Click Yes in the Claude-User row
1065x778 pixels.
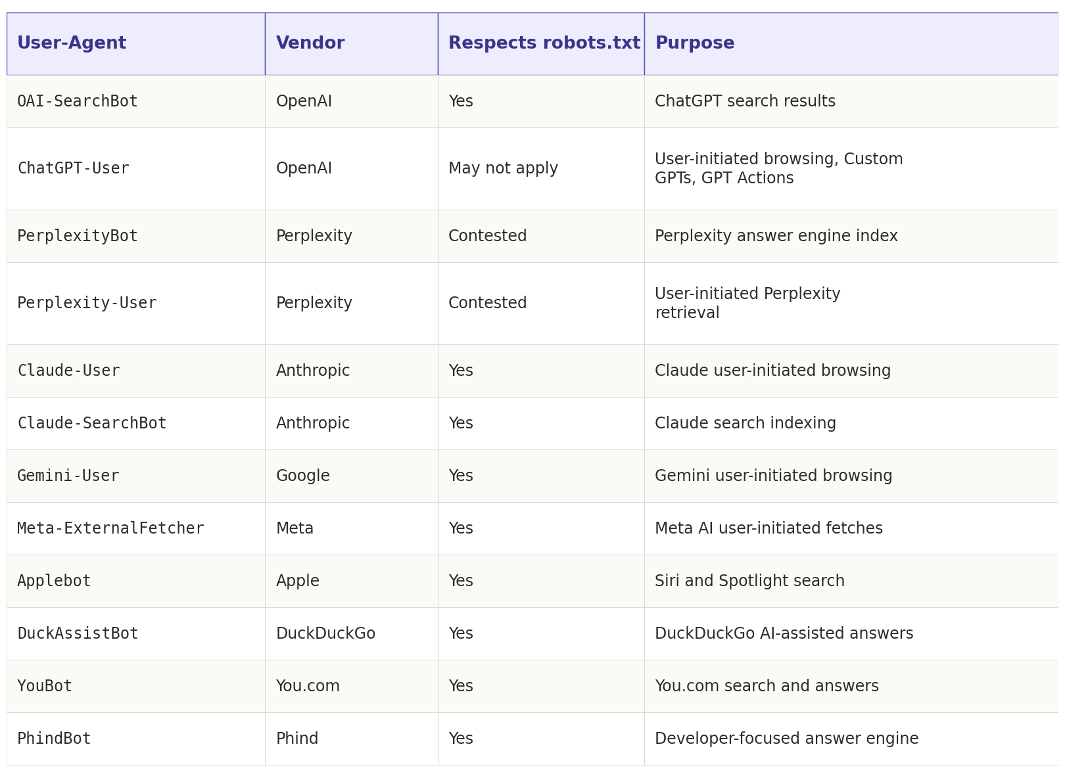point(541,371)
